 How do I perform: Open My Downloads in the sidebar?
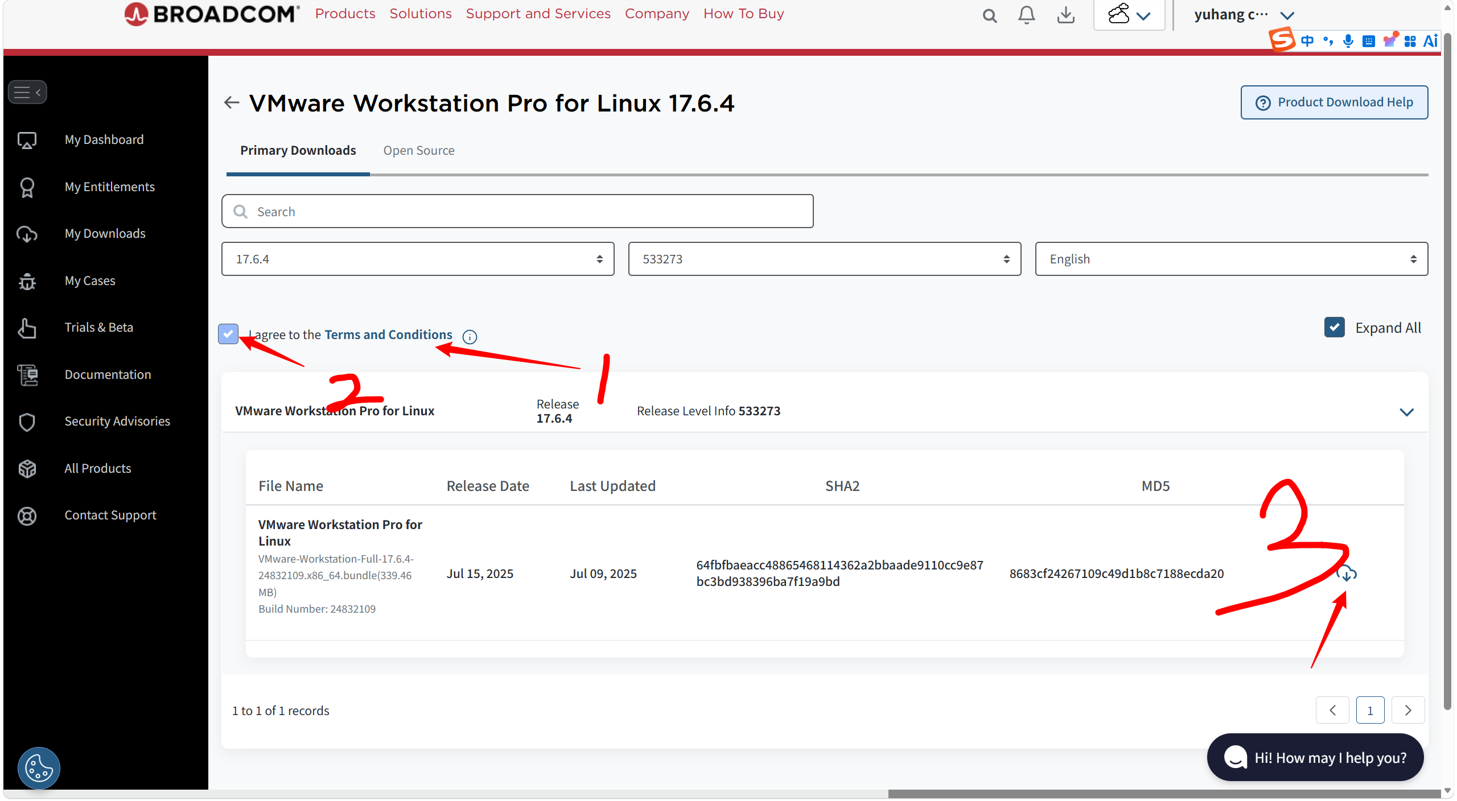(x=105, y=234)
